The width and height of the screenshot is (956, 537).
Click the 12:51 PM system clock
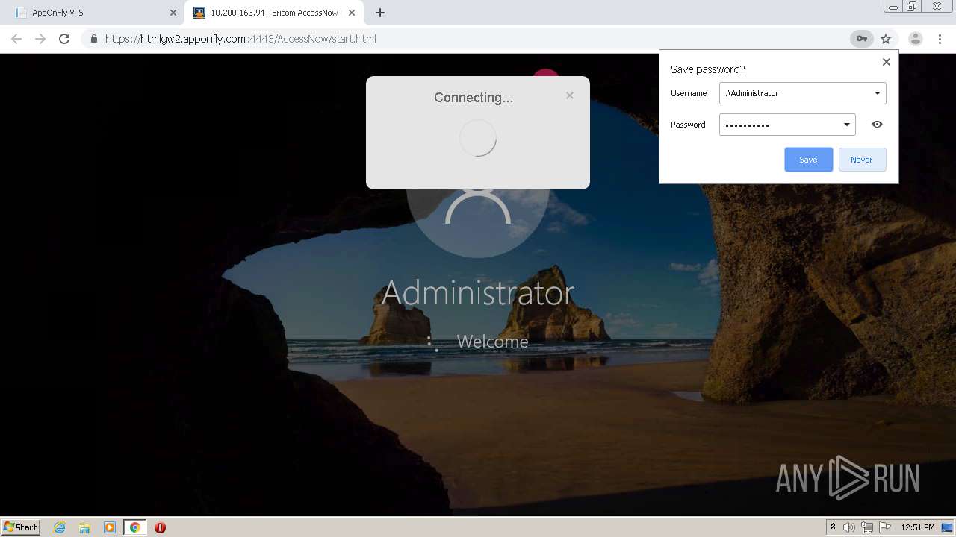click(918, 527)
